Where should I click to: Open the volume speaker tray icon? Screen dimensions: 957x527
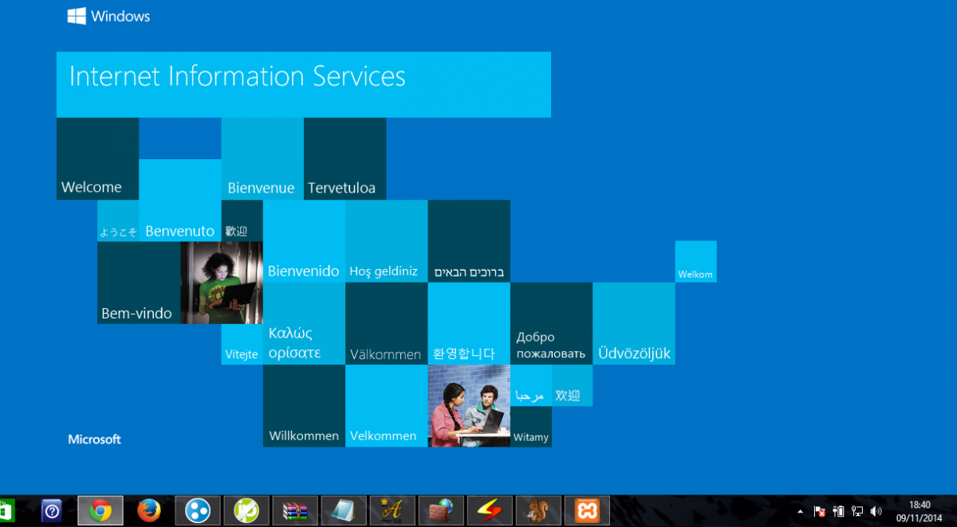876,511
